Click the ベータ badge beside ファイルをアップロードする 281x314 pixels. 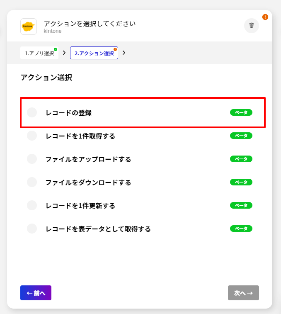(x=241, y=159)
